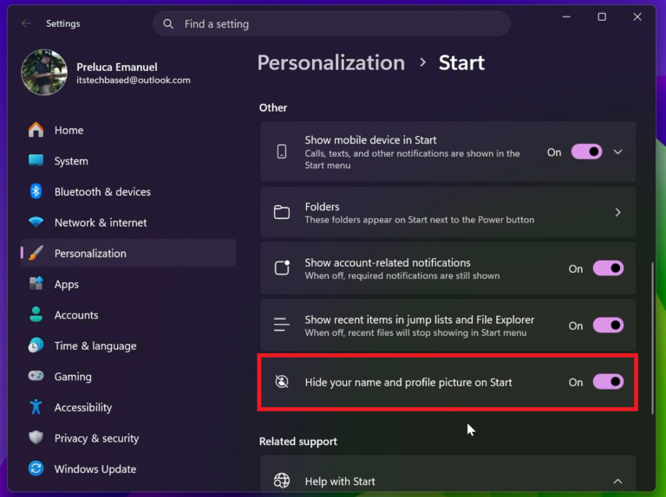Screen dimensions: 666x497
Task: Open the System settings page
Action: [x=128, y=161]
